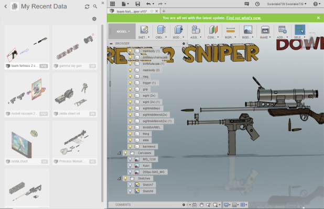Image resolution: width=324 pixels, height=209 pixels.
Task: Open the data panel grid icon
Action: click(112, 4)
